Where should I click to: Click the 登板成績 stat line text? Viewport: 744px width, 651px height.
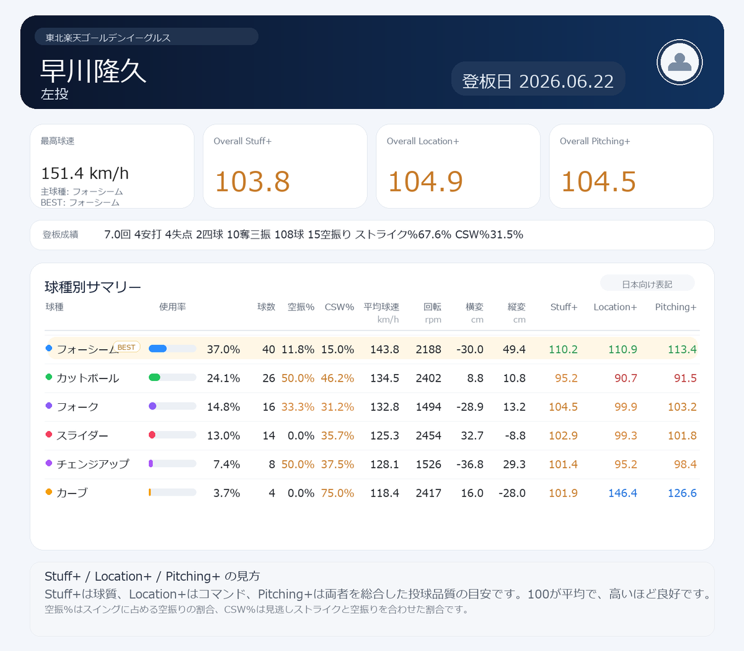click(x=314, y=234)
